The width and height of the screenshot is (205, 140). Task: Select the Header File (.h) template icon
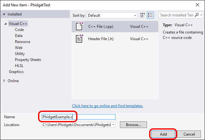[x=79, y=39]
